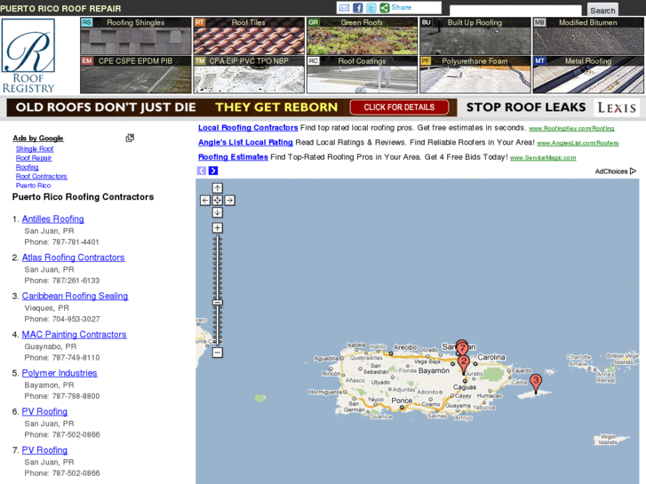This screenshot has height=484, width=646.
Task: Click map marker 3 on Vieques
Action: point(536,383)
